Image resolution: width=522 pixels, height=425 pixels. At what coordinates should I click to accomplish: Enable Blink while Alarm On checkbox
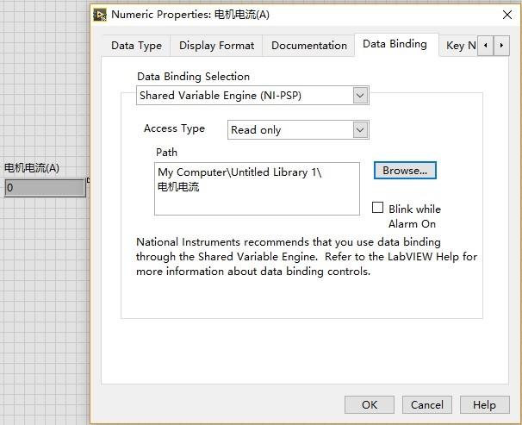[377, 208]
